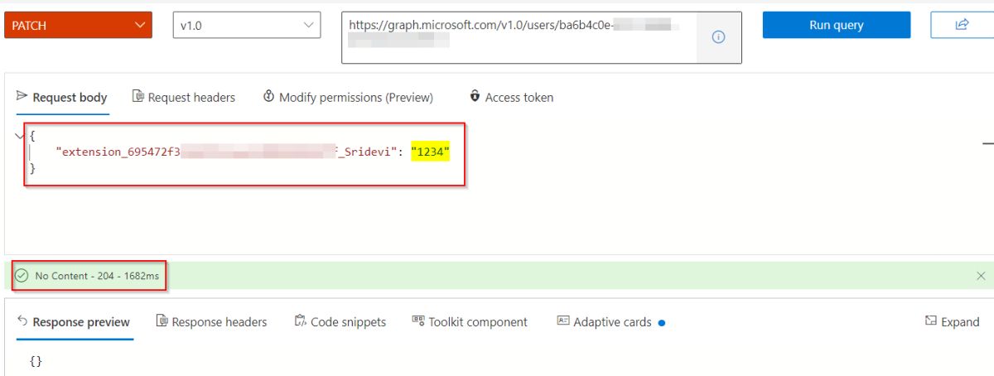Click inside the query URL field
The width and height of the screenshot is (994, 376).
519,37
